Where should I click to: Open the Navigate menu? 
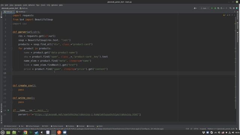[18, 5]
